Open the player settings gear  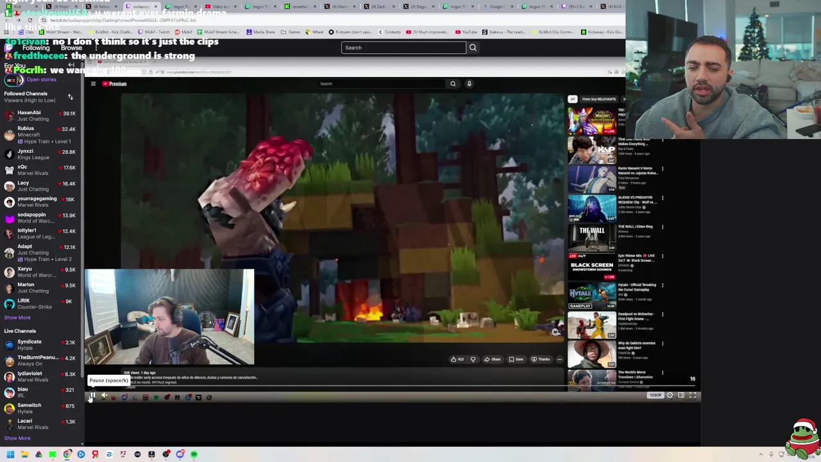[670, 395]
